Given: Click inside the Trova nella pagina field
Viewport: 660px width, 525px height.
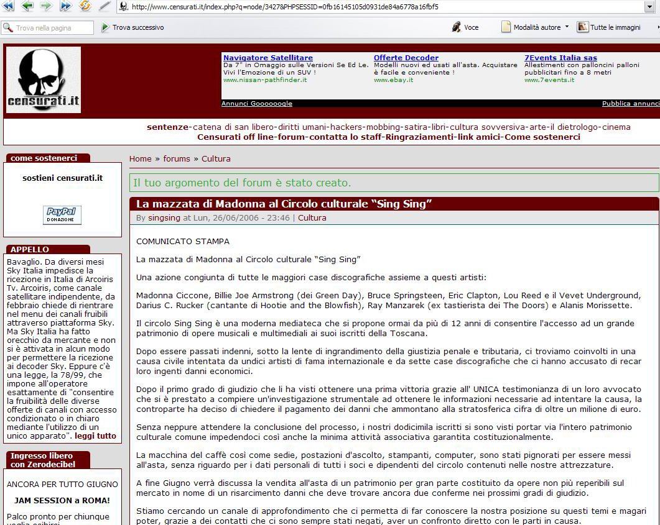Looking at the screenshot, I should (x=53, y=28).
